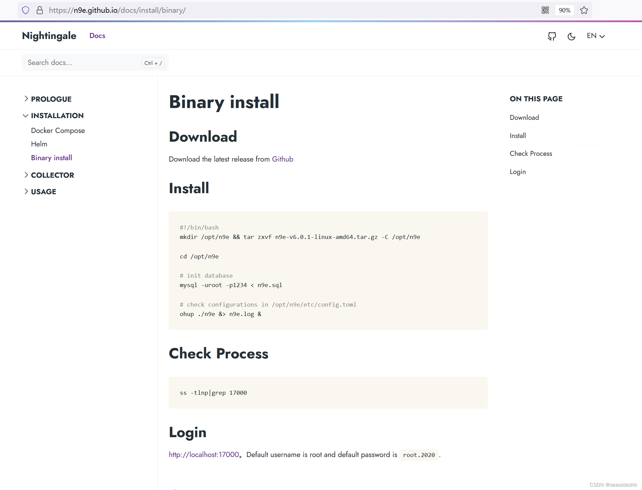642x490 pixels.
Task: Click the QR code icon in address bar
Action: point(545,10)
